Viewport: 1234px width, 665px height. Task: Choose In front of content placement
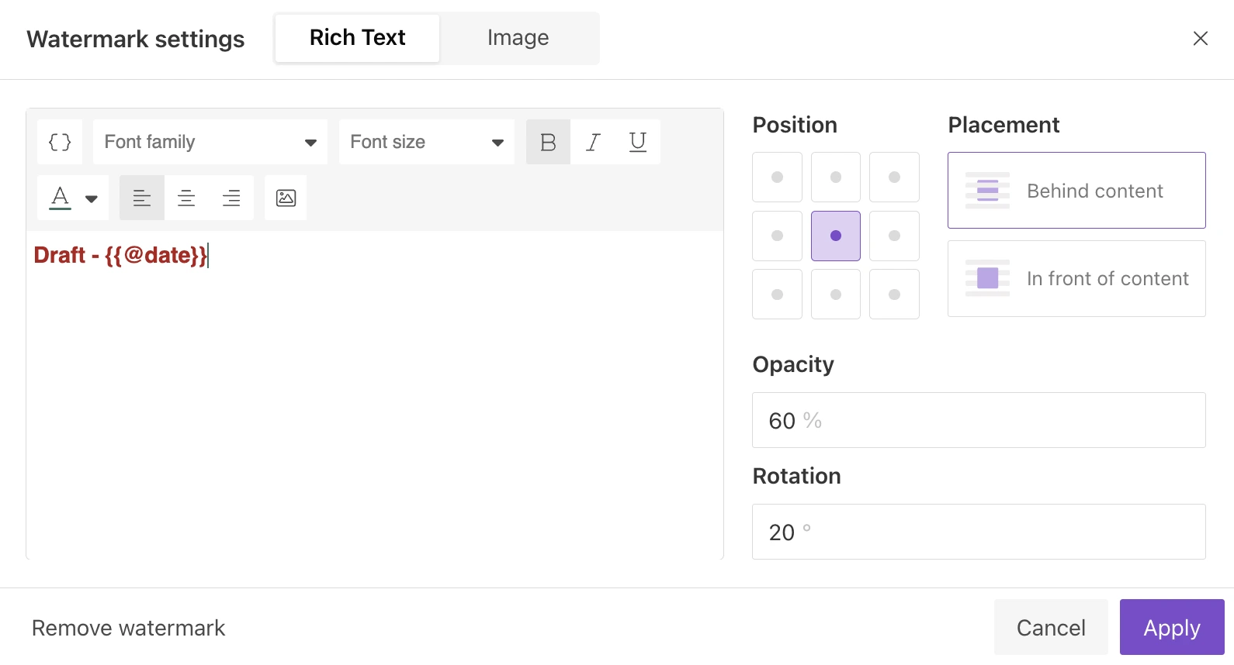coord(1076,278)
